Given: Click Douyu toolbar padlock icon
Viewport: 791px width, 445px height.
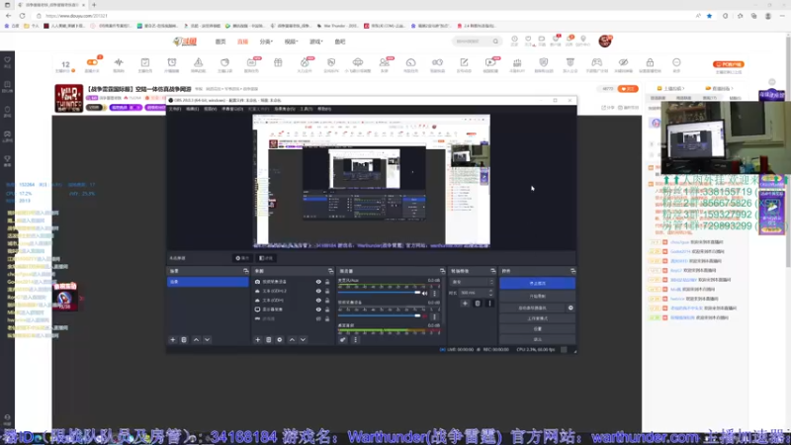Looking at the screenshot, I should coord(650,62).
